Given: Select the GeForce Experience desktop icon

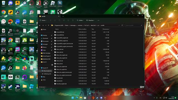Looking at the screenshot, I should click(11, 51).
